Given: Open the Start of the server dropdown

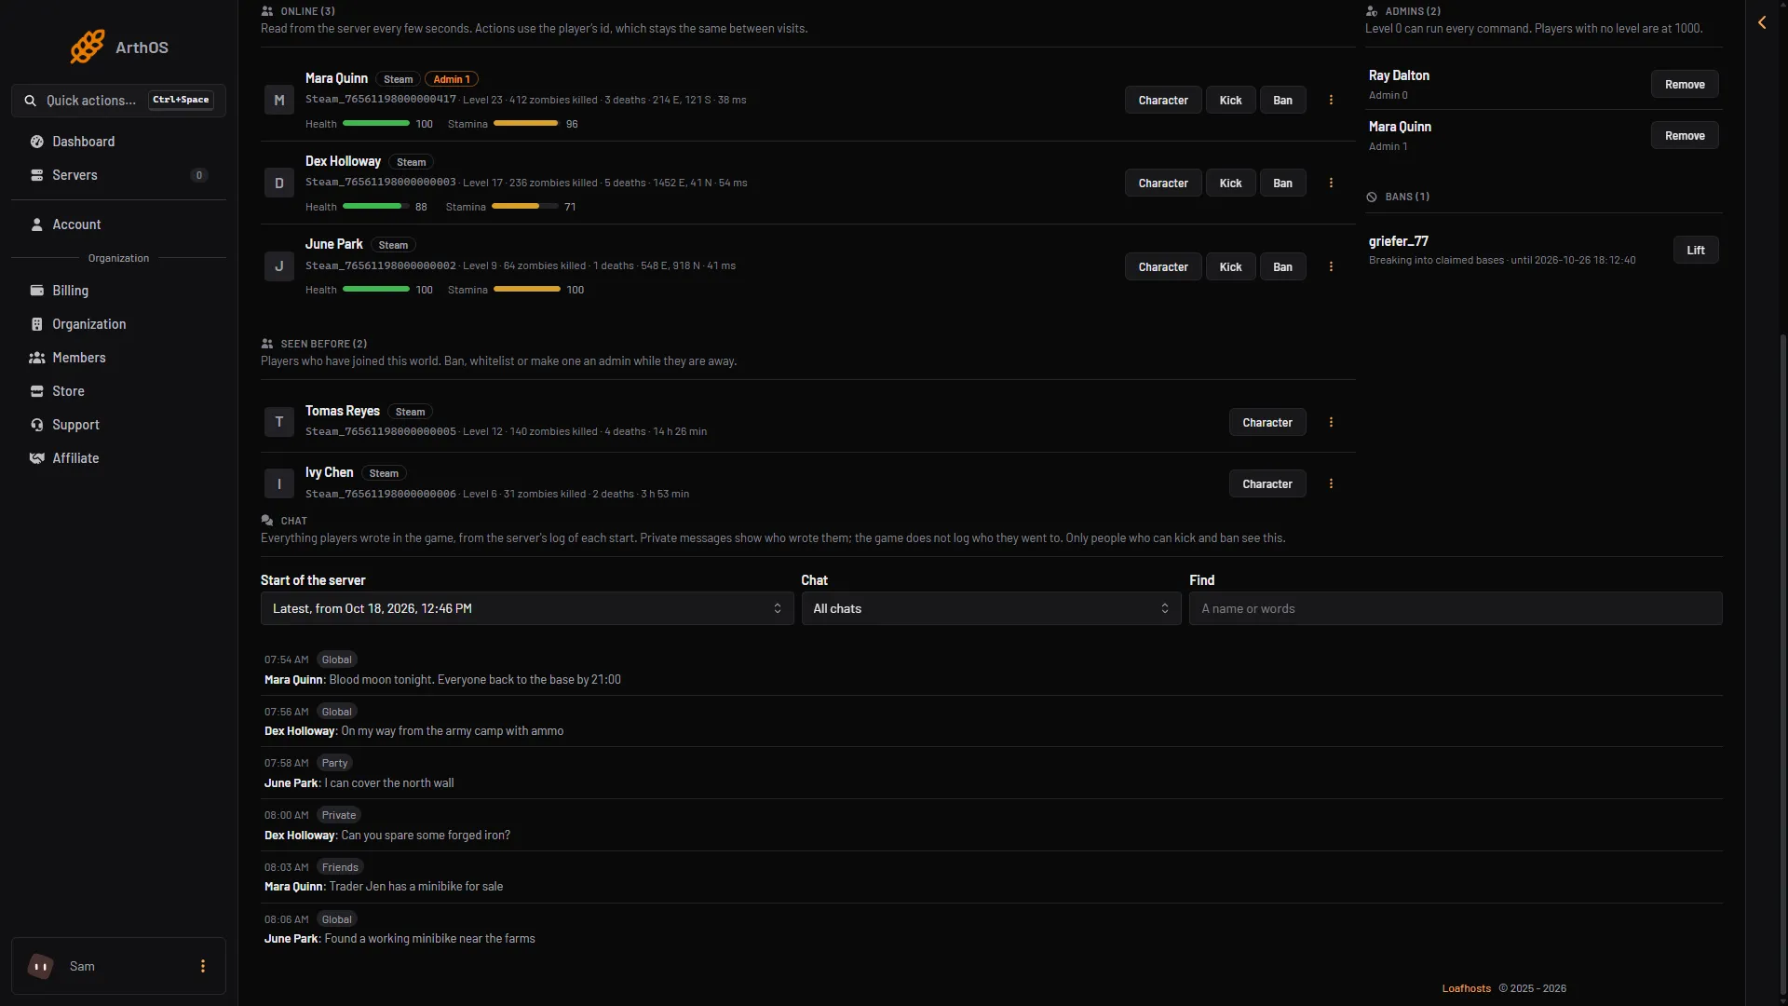Looking at the screenshot, I should (527, 608).
